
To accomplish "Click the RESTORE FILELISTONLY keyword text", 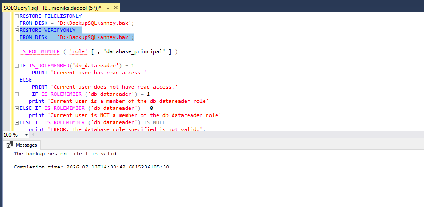I will [51, 16].
